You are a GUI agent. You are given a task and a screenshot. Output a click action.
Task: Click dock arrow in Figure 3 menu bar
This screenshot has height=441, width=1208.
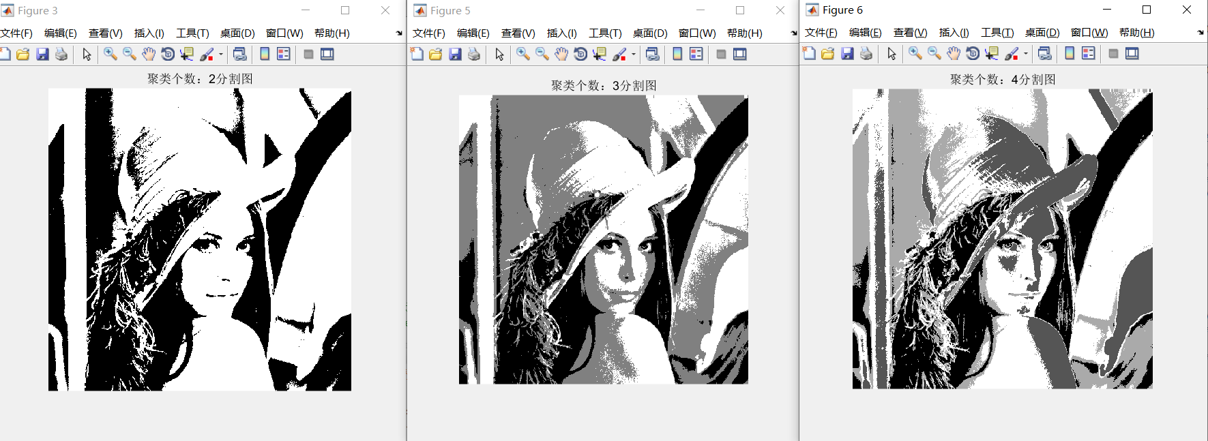[x=399, y=33]
